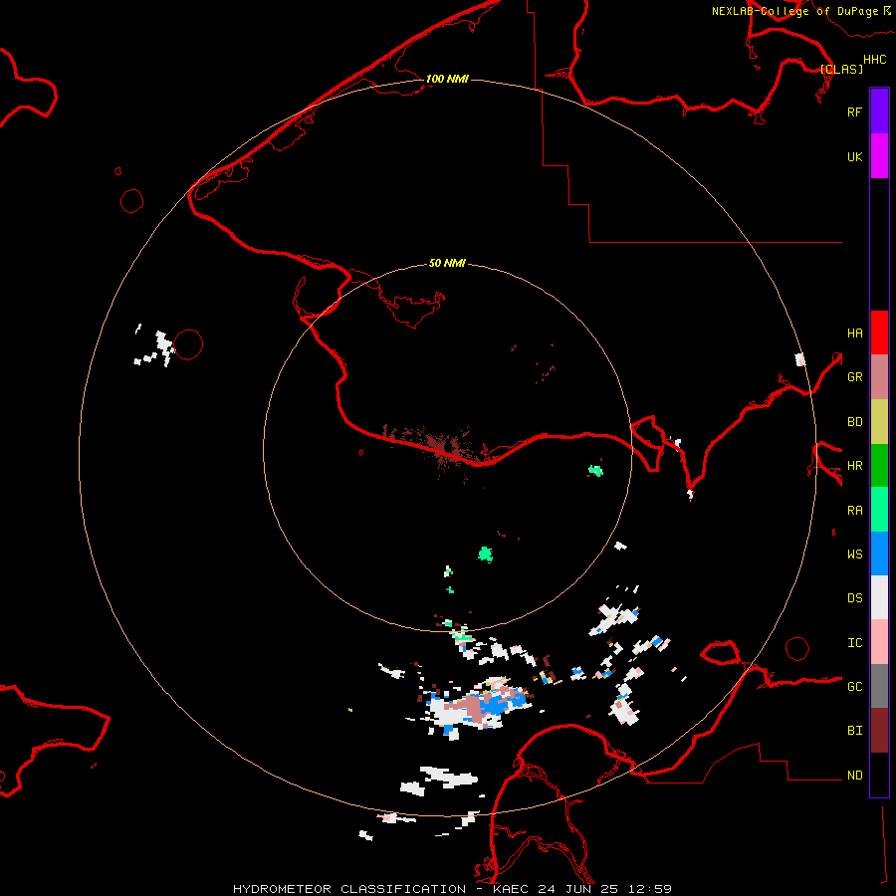Click the RA light green swatch
Image resolution: width=896 pixels, height=896 pixels.
point(879,510)
